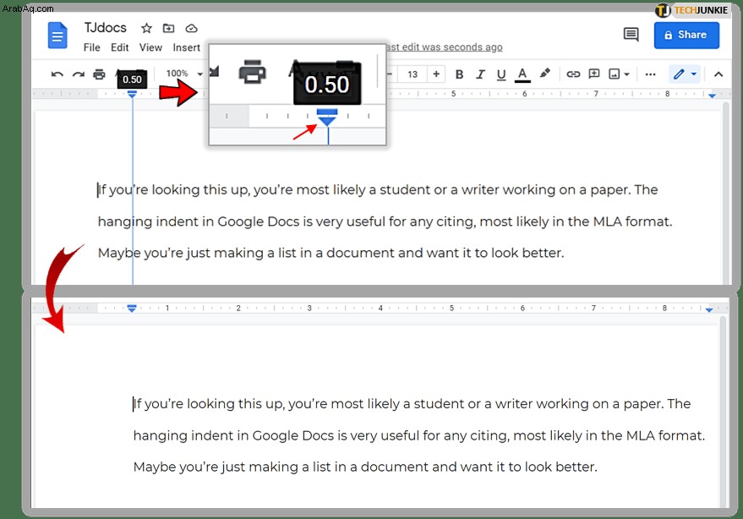Open the File menu

pos(91,47)
